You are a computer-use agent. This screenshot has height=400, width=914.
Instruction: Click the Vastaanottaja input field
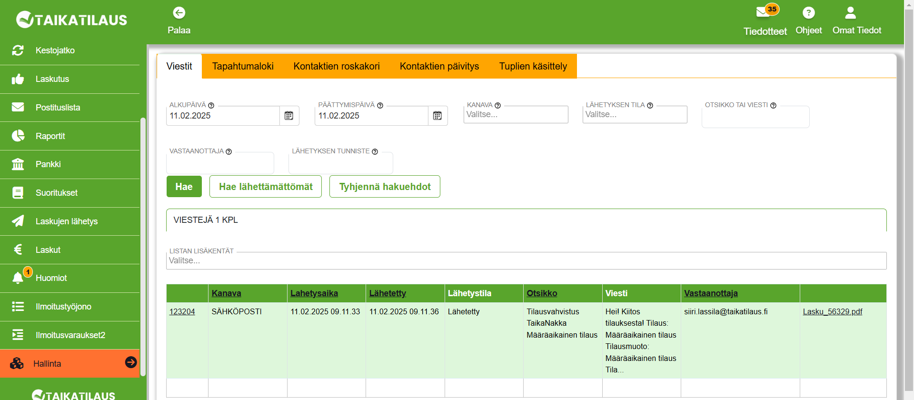[x=220, y=163]
